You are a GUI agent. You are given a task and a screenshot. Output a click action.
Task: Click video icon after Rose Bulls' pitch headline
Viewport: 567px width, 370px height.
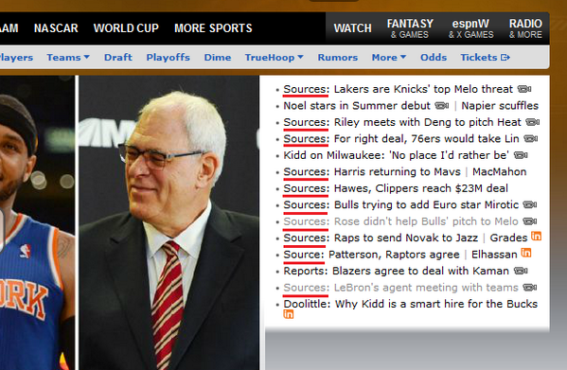pyautogui.click(x=530, y=221)
